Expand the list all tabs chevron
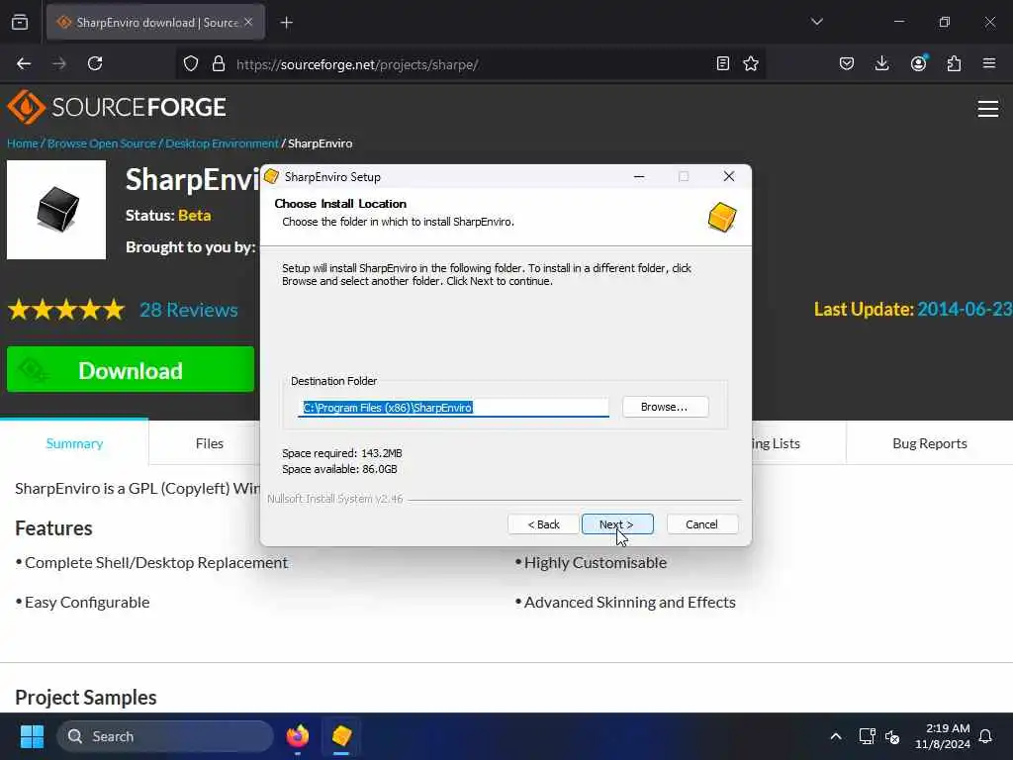The height and width of the screenshot is (760, 1013). tap(816, 22)
